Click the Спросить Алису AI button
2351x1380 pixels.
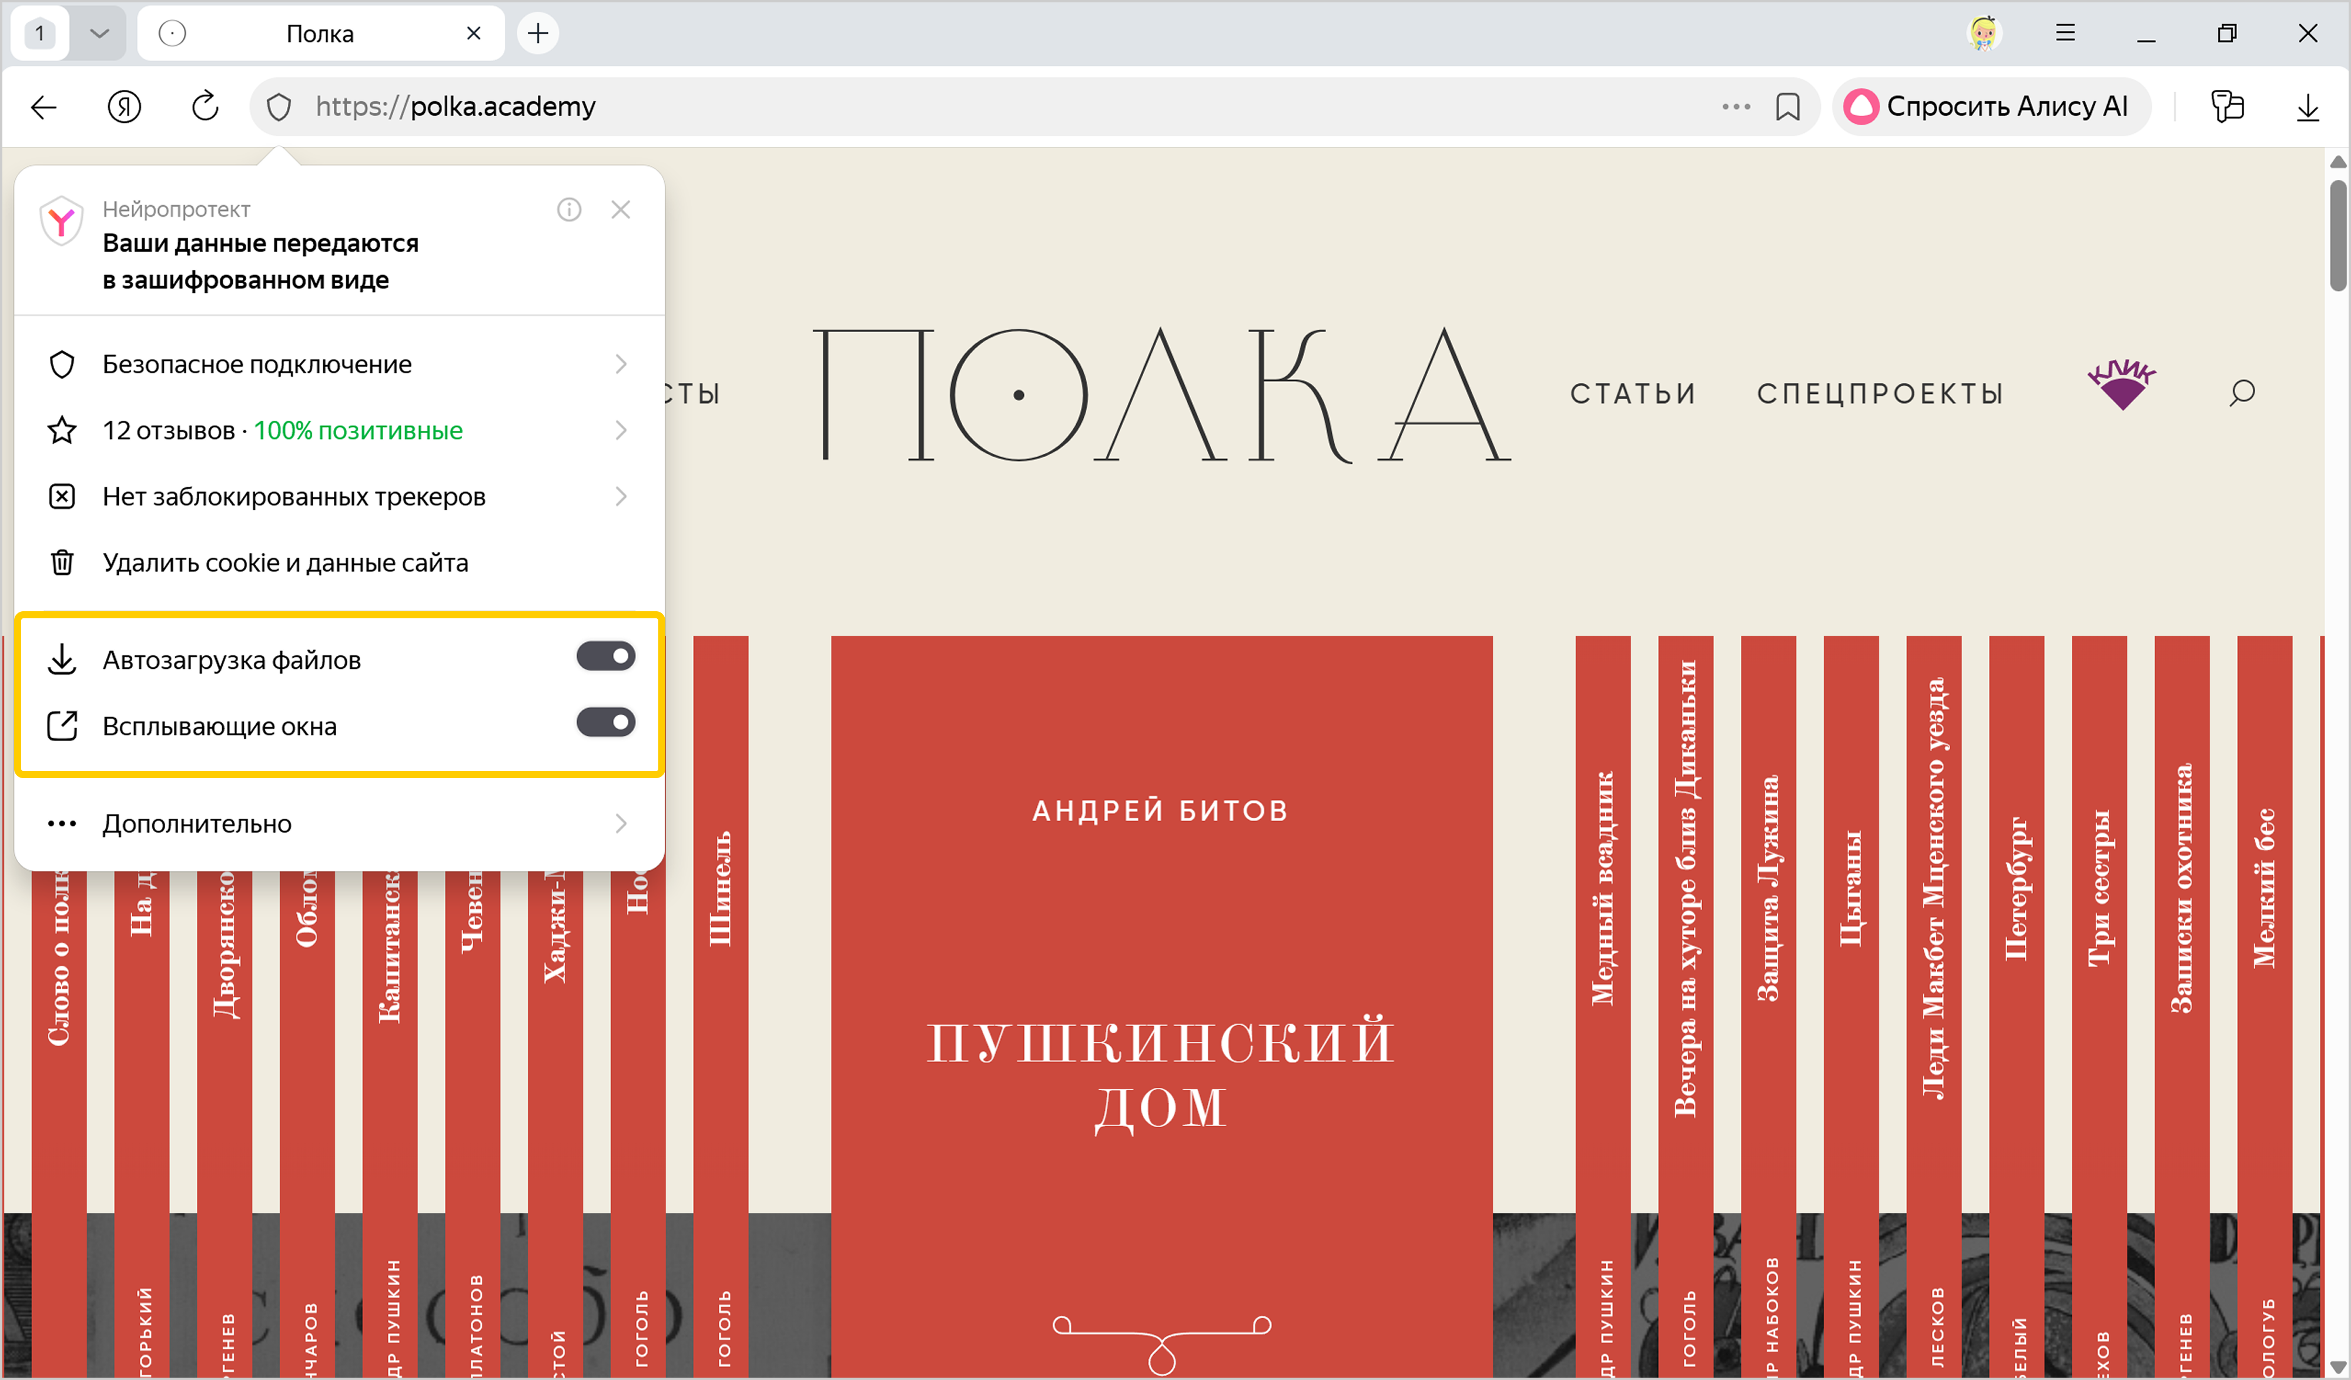[1991, 106]
